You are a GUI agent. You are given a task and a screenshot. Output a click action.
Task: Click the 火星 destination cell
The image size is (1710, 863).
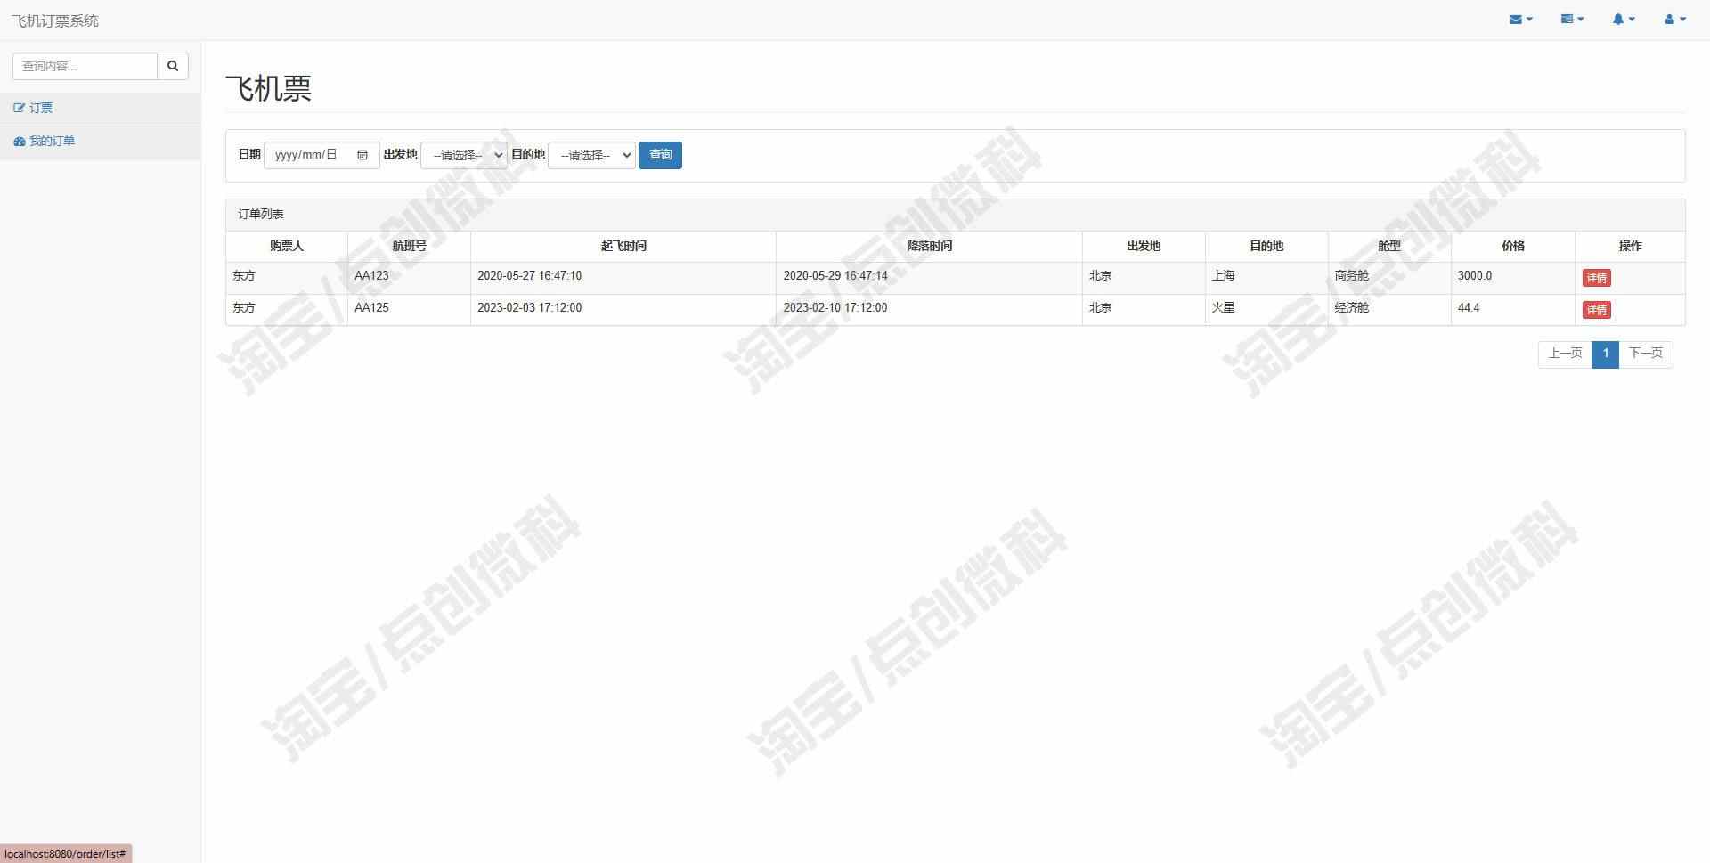point(1266,310)
